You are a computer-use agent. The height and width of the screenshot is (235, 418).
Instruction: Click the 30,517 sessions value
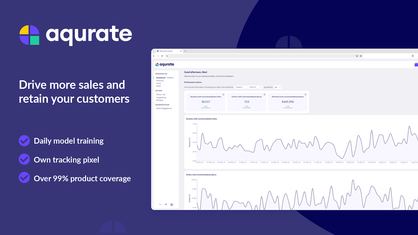coord(206,102)
